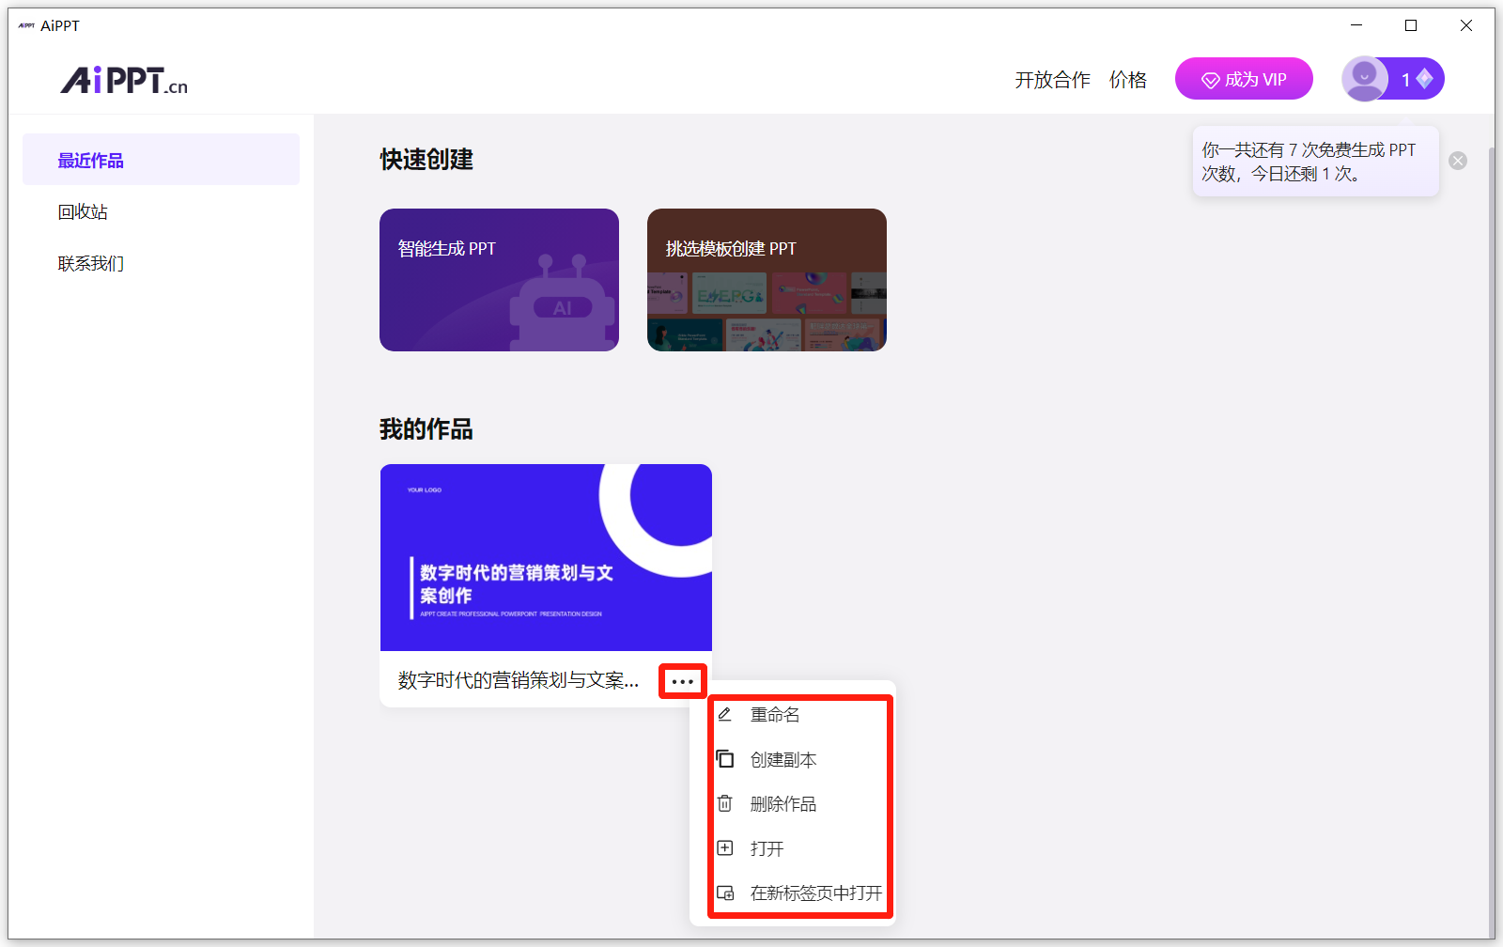This screenshot has height=947, width=1503.
Task: Click the work title 数字时代的营销策划与文案...
Action: click(519, 680)
